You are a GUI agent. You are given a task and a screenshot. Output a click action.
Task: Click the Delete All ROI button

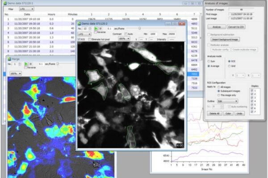click(x=214, y=113)
